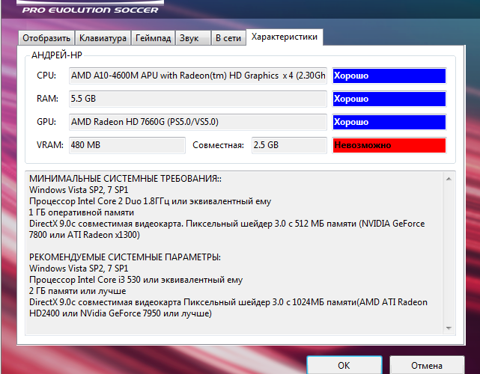Switch to the Отобразить tab

coord(46,38)
